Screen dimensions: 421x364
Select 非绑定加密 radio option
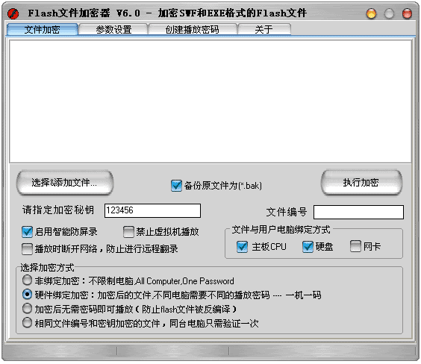(27, 280)
